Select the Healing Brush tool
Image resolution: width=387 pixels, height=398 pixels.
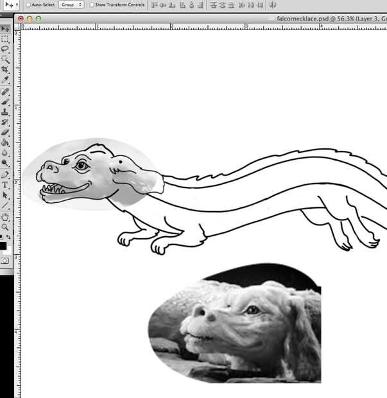(x=5, y=92)
